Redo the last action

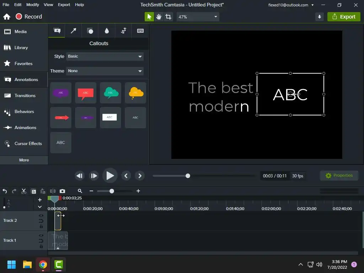[14, 191]
